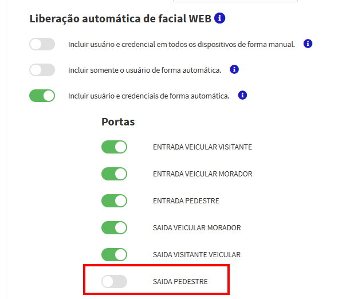The height and width of the screenshot is (299, 350).
Task: Select the 'Portas' section heading
Action: click(118, 121)
